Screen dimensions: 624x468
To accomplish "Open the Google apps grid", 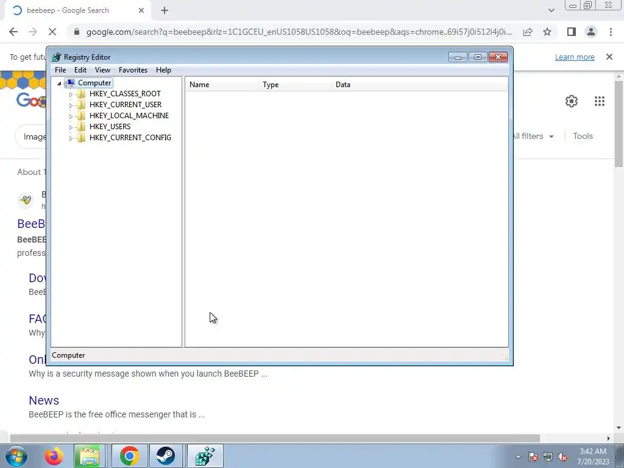I will pos(600,101).
